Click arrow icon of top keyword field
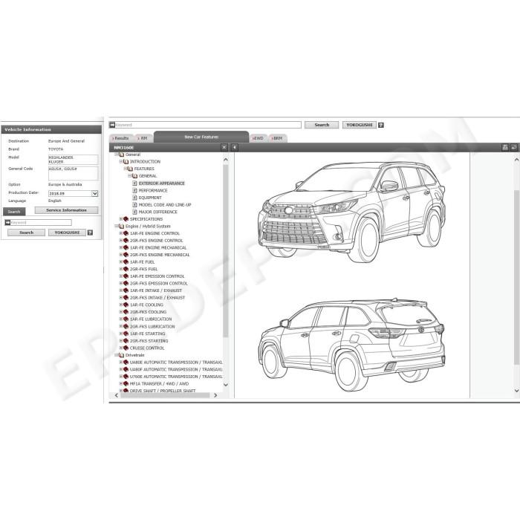This screenshot has width=520, height=520. [112, 125]
